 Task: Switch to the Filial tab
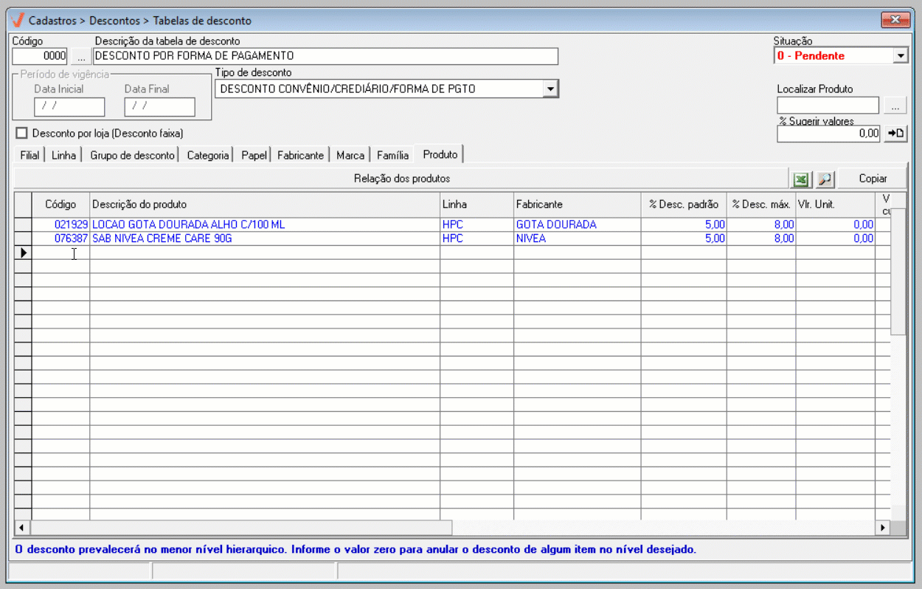(x=30, y=156)
